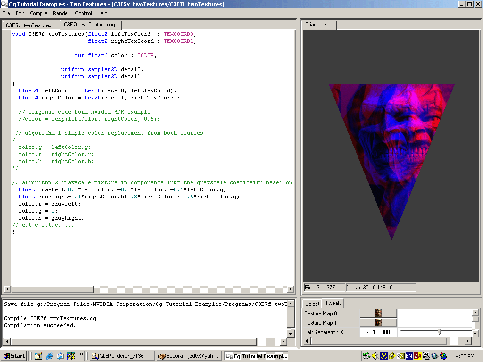The height and width of the screenshot is (362, 483).
Task: Select the C3E7f_twoTextures.cg tab
Action: 91,25
